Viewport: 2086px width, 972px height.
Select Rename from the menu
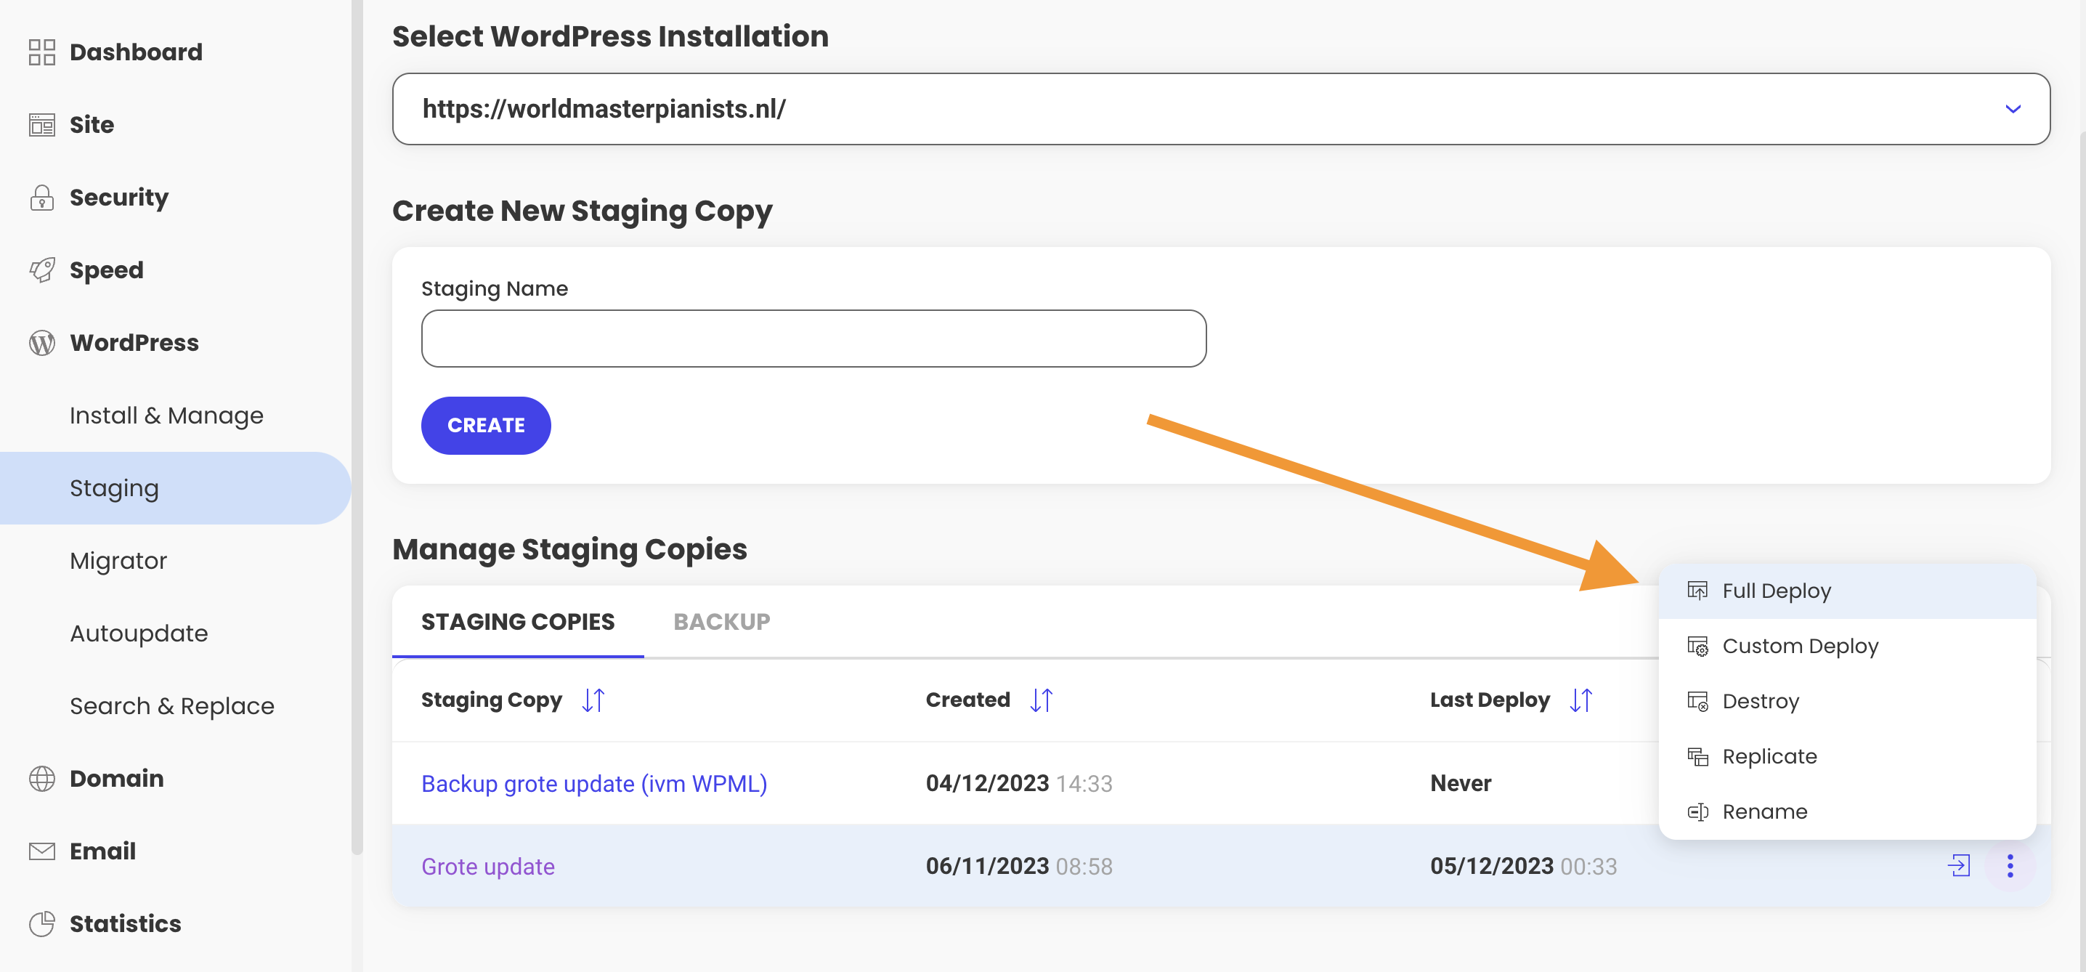pyautogui.click(x=1847, y=811)
